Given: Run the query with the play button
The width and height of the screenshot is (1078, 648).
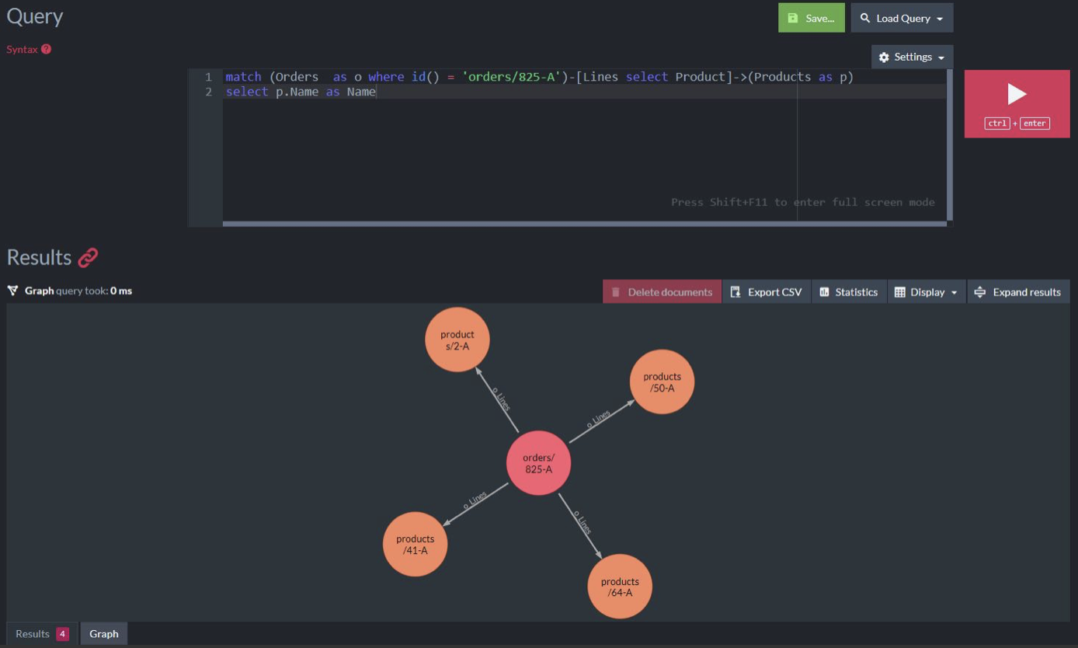Looking at the screenshot, I should [x=1017, y=103].
